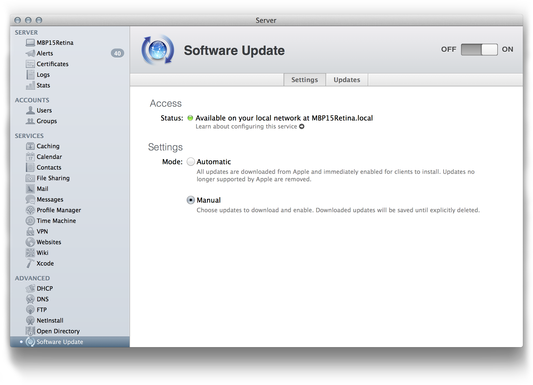Open the DHCP service icon
Viewport: 533px width, 385px height.
tap(30, 288)
